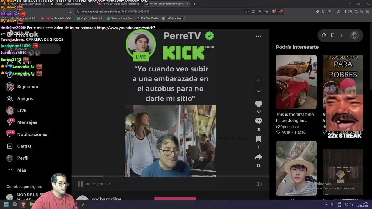The width and height of the screenshot is (372, 209).
Task: Open Windows taskbar search
Action: [15, 204]
